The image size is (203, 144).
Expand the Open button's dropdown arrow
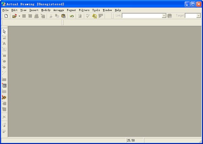19,16
